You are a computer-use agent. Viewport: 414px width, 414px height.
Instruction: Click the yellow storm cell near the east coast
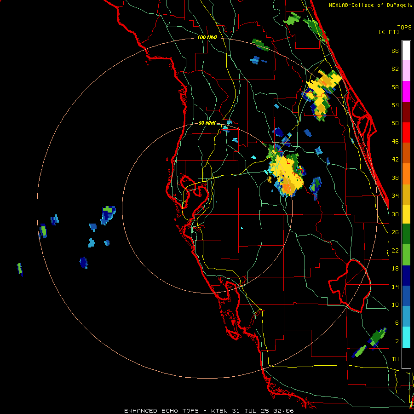click(322, 95)
